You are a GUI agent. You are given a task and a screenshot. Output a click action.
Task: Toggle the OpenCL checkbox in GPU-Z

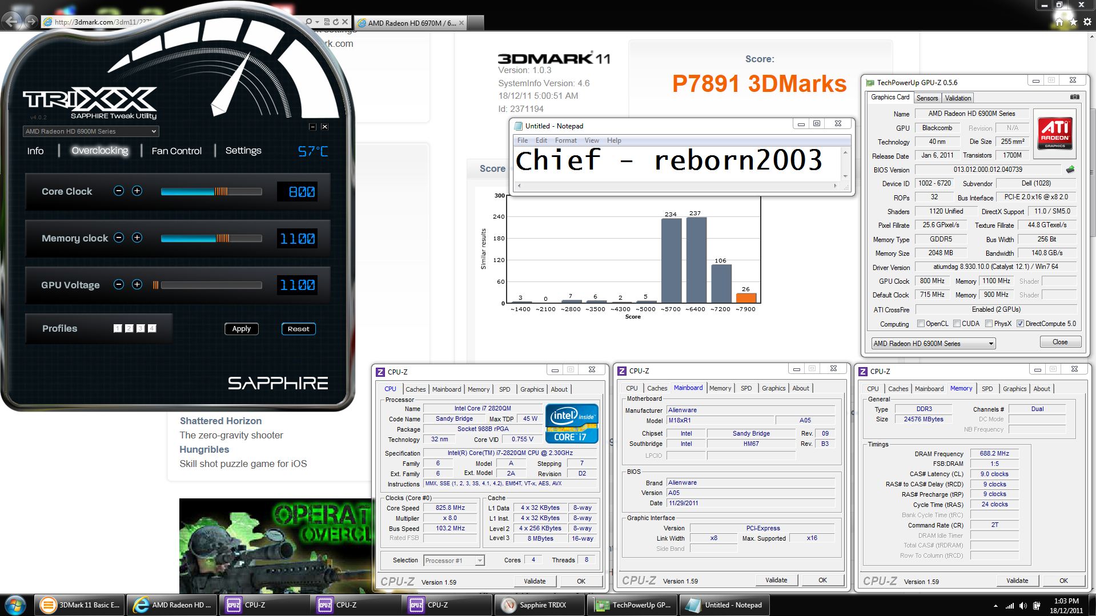click(x=921, y=324)
